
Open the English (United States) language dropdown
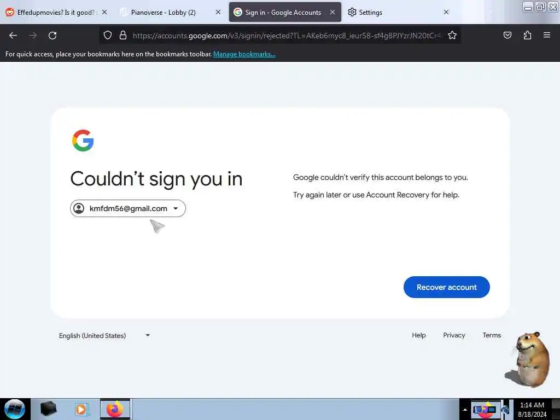click(104, 335)
